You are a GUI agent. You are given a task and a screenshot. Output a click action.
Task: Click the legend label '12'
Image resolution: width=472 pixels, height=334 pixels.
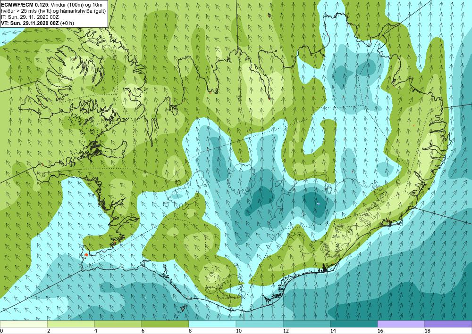(x=286, y=331)
